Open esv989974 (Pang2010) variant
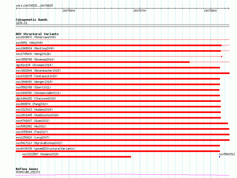 tap(32, 104)
